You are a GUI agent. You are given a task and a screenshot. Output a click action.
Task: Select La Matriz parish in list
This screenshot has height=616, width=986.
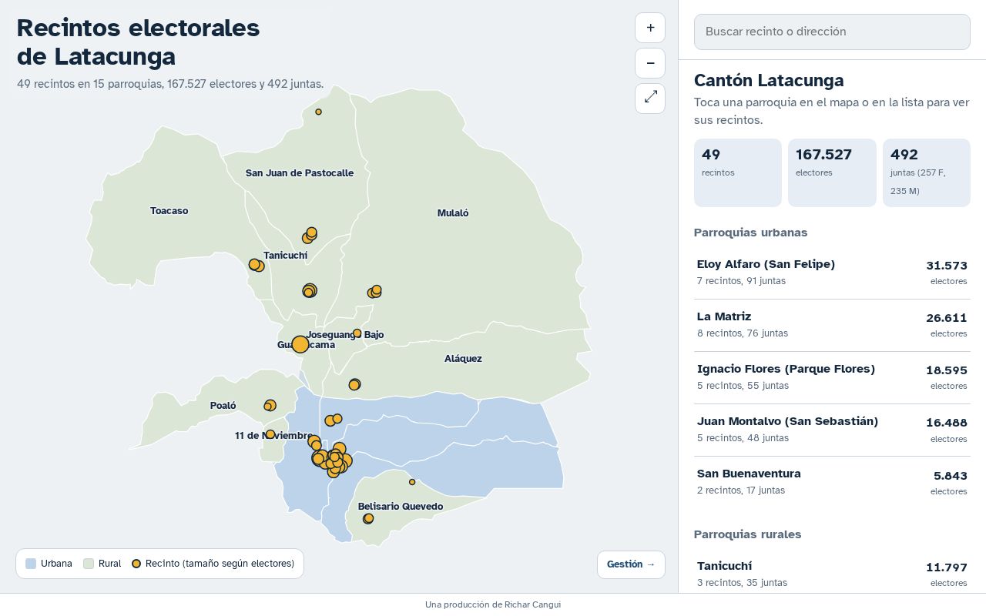pos(832,325)
